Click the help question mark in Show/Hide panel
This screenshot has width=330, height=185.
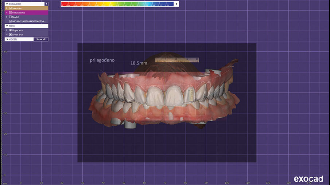(46, 4)
